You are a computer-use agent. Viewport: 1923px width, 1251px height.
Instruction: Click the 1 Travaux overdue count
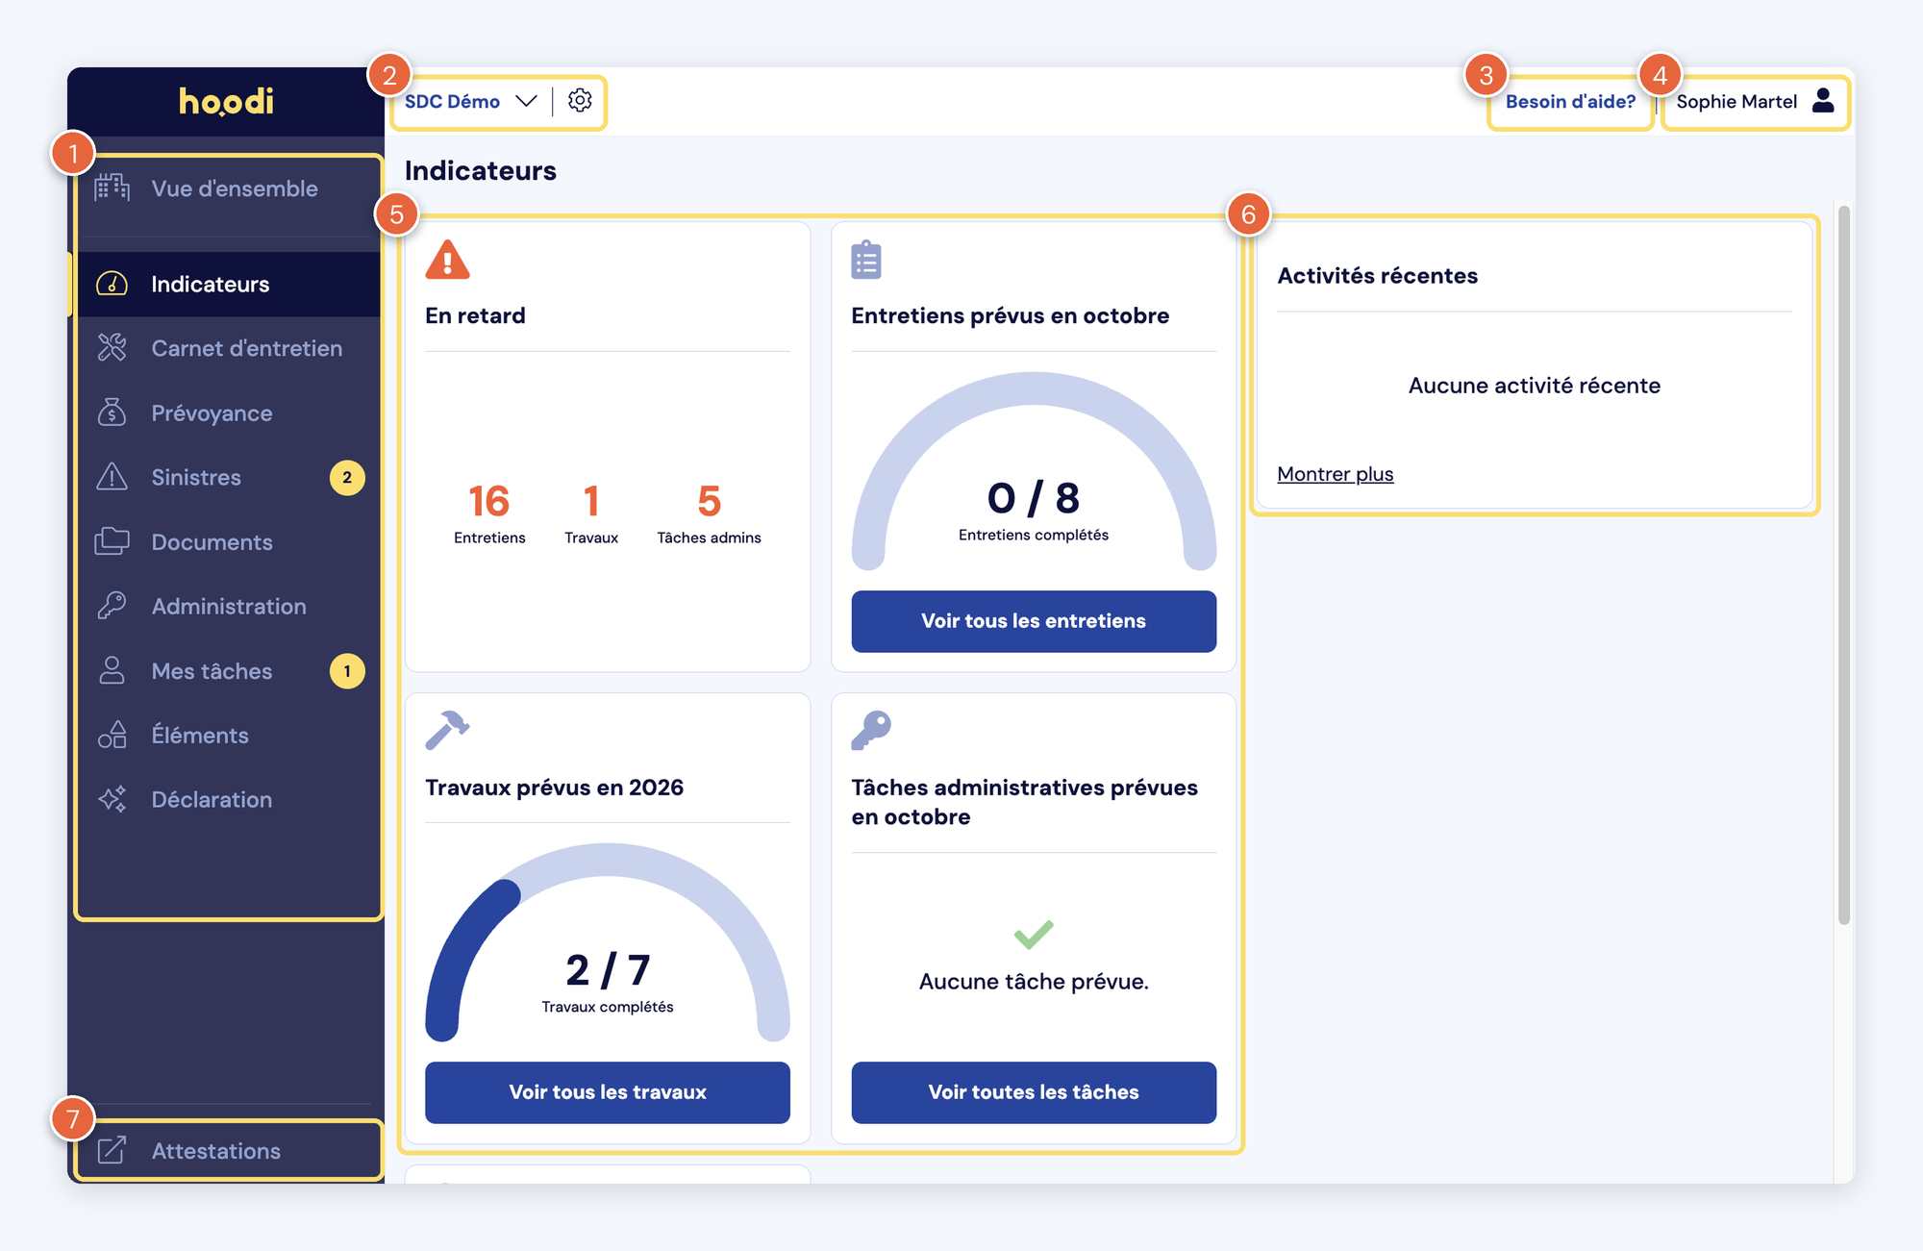tap(591, 513)
